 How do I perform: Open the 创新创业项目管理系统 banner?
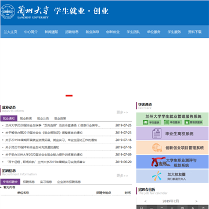(172, 147)
